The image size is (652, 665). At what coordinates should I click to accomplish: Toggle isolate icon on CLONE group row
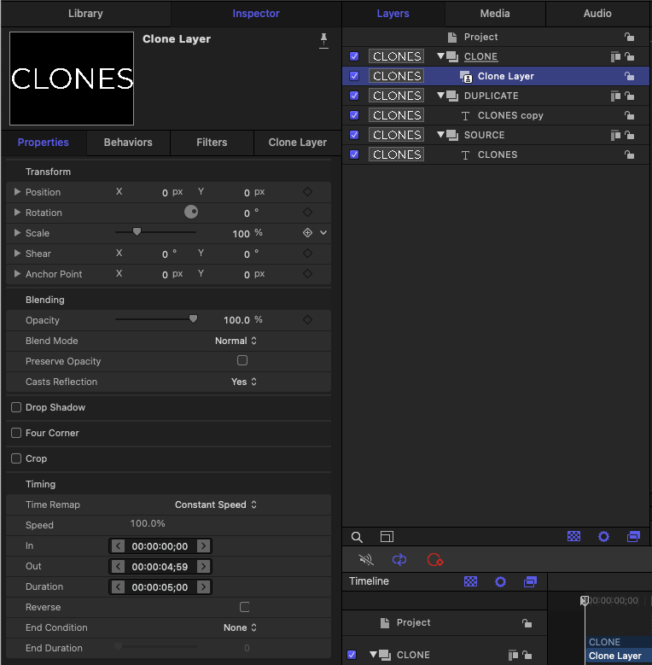pyautogui.click(x=615, y=56)
